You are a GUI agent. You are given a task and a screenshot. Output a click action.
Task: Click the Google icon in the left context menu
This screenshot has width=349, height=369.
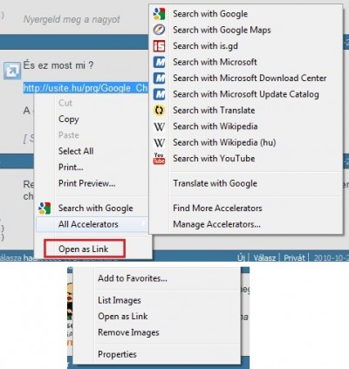(x=44, y=208)
